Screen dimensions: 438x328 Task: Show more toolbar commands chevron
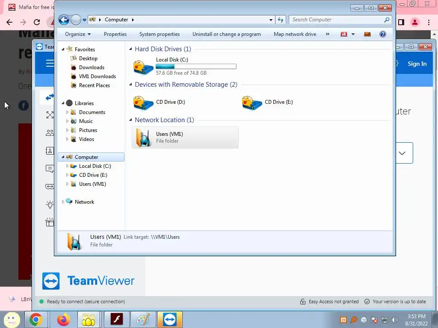click(327, 34)
